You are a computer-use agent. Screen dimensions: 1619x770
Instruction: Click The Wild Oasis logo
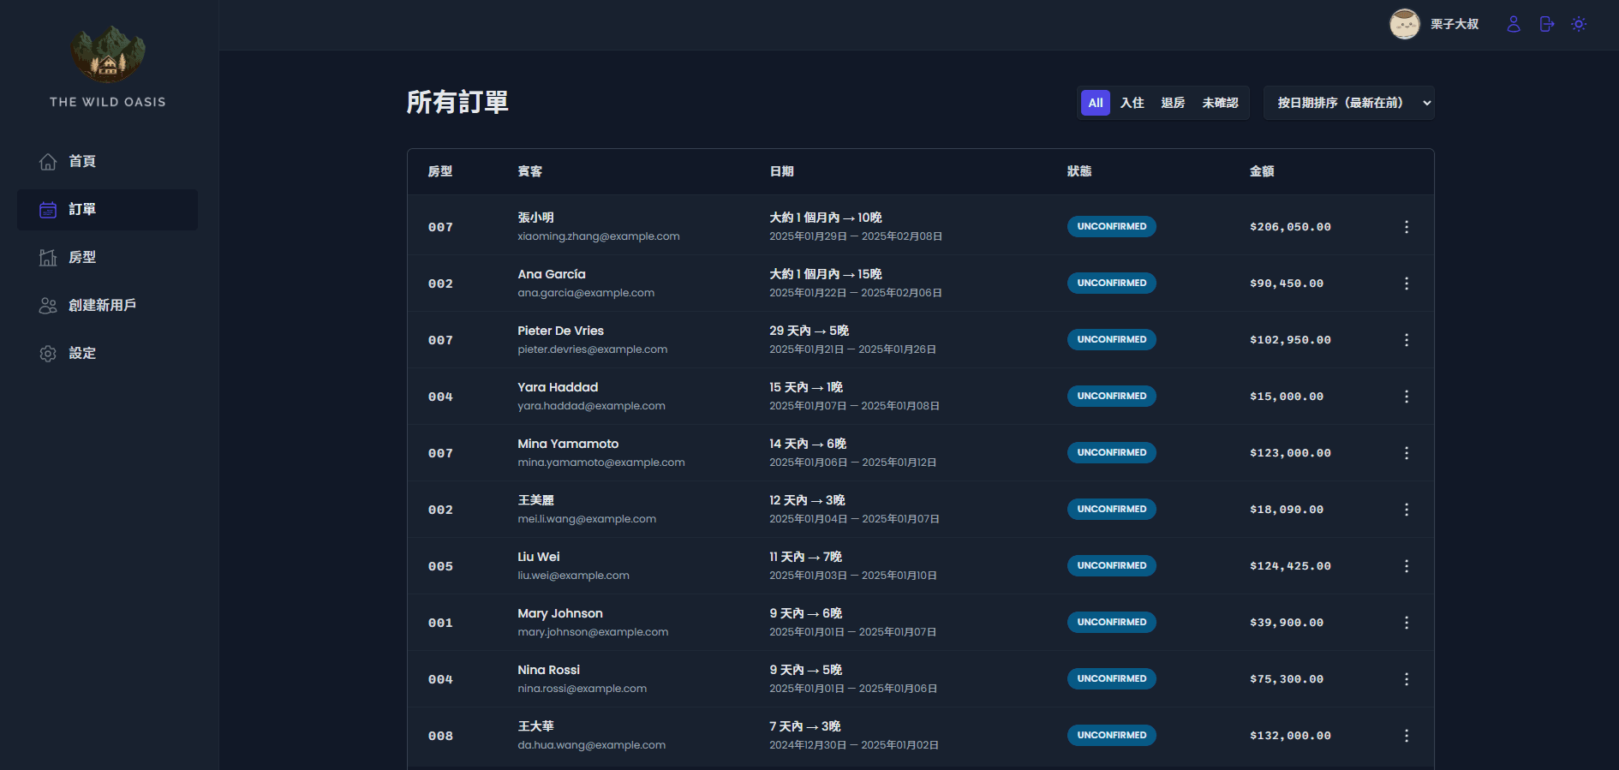pyautogui.click(x=108, y=56)
